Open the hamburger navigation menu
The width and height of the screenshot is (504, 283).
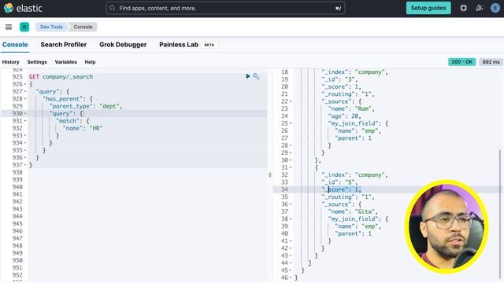tap(9, 27)
